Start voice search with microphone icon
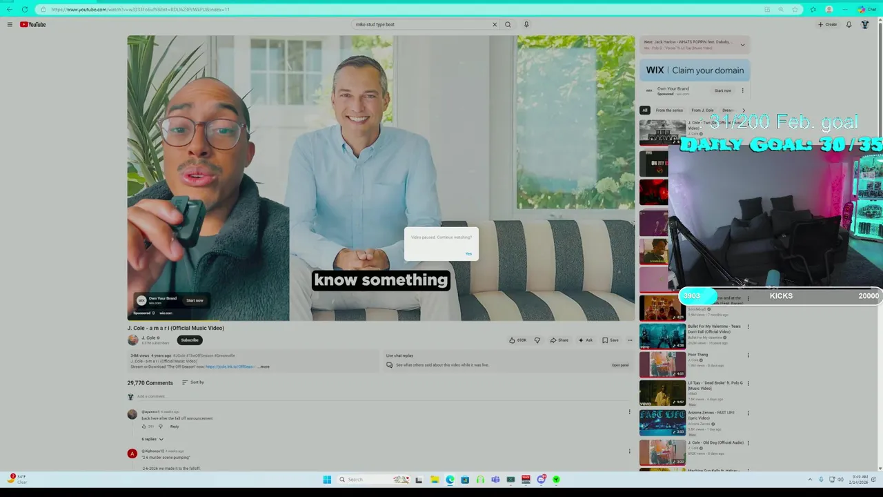 (x=526, y=24)
